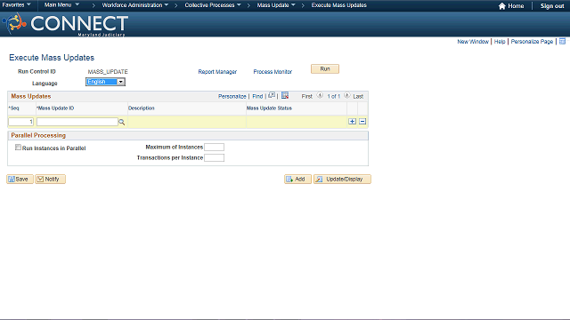Image resolution: width=570 pixels, height=320 pixels.
Task: Click the Mass Update ID lookup magnifier
Action: point(122,123)
